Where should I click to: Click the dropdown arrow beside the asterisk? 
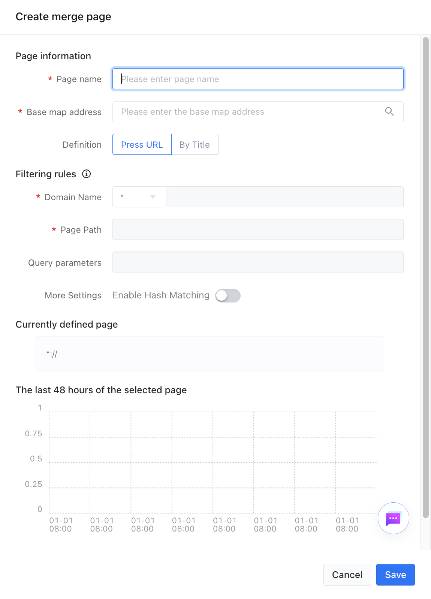(x=153, y=197)
